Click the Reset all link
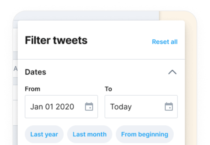 (x=165, y=42)
